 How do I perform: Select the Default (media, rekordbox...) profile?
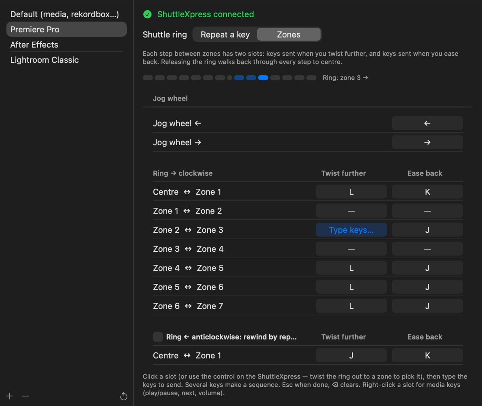click(x=66, y=14)
